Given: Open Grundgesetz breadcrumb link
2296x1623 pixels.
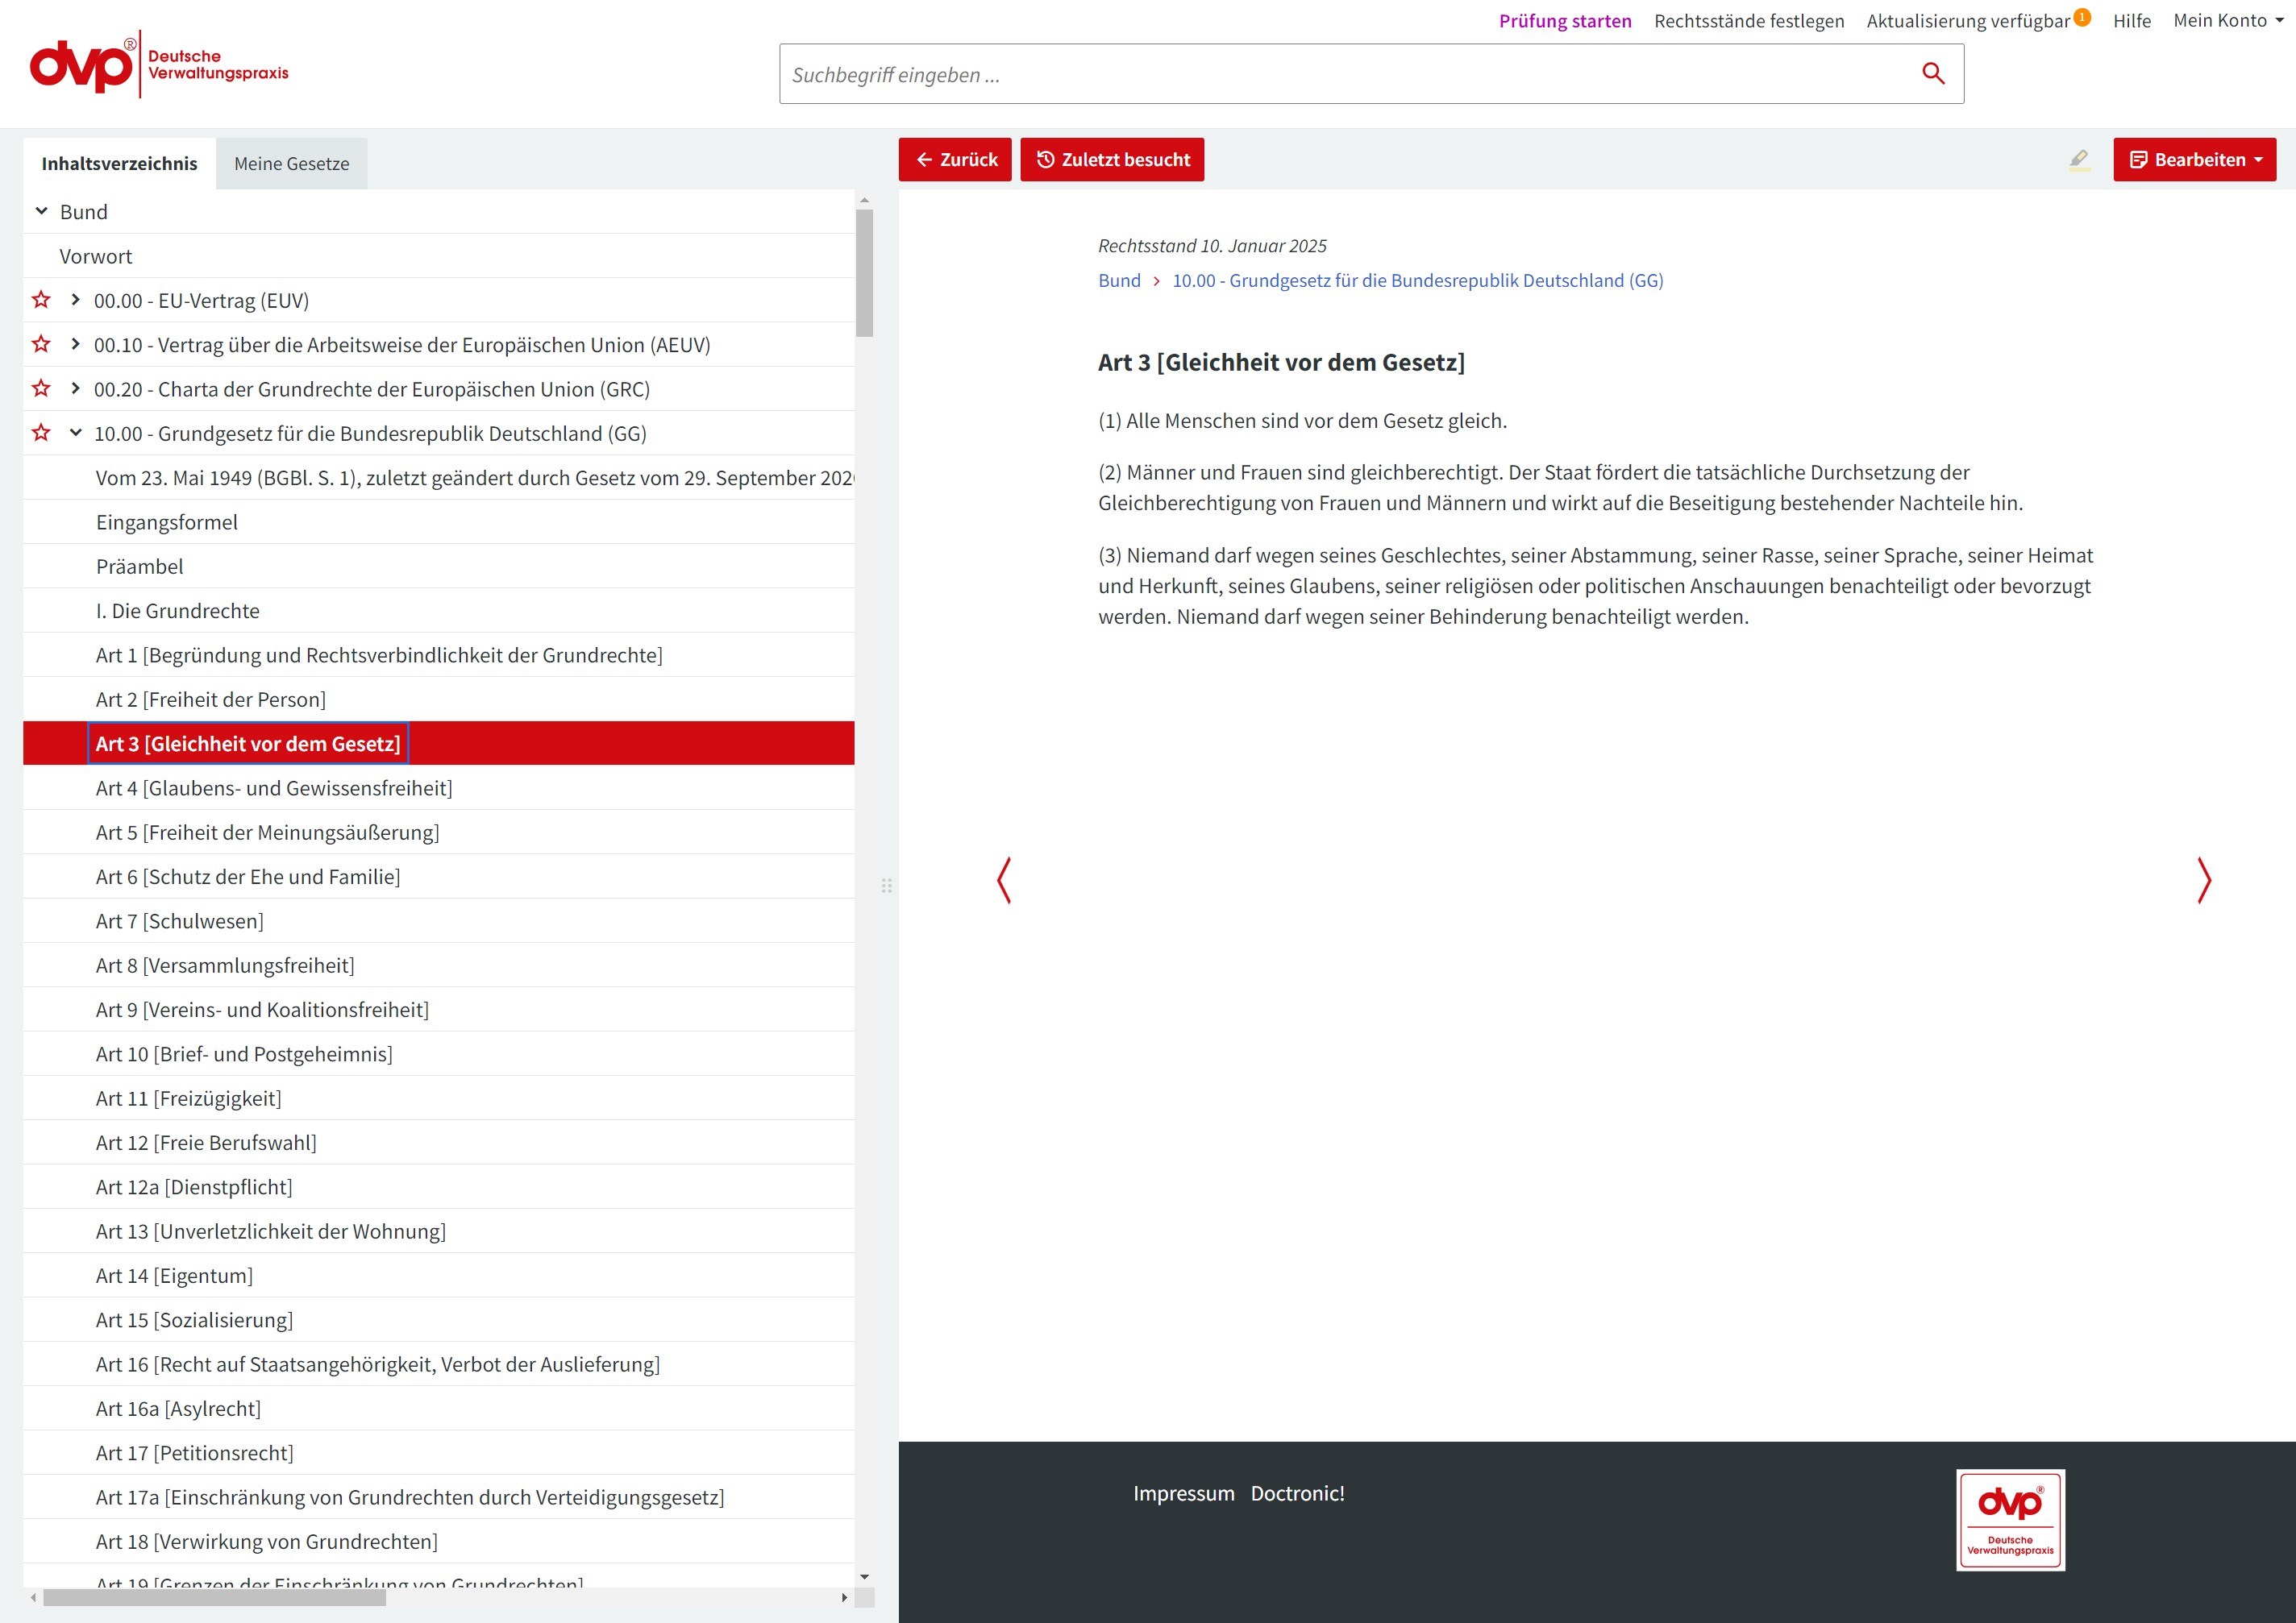Looking at the screenshot, I should click(1418, 280).
